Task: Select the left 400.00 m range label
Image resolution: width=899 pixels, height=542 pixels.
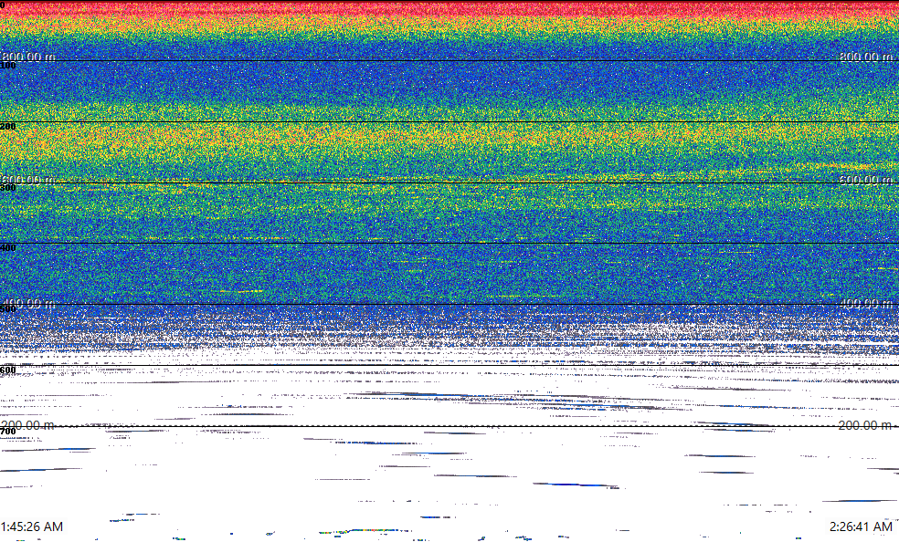Action: (28, 303)
